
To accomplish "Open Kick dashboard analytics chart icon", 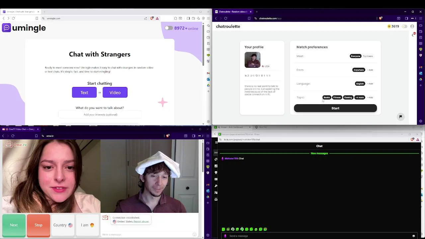I will point(216,166).
